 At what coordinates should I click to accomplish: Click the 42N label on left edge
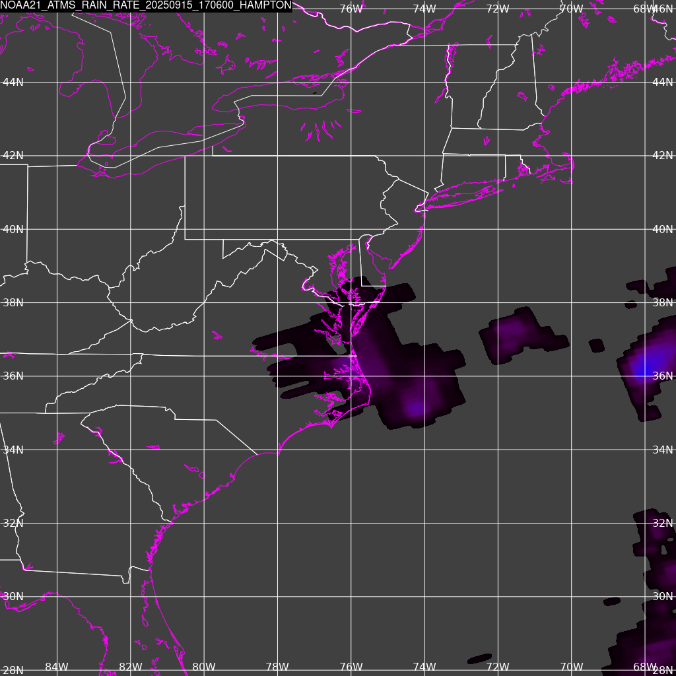[13, 155]
